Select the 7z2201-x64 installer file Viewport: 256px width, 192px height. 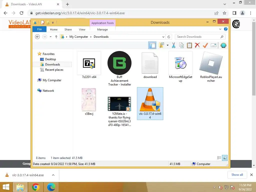pos(89,65)
